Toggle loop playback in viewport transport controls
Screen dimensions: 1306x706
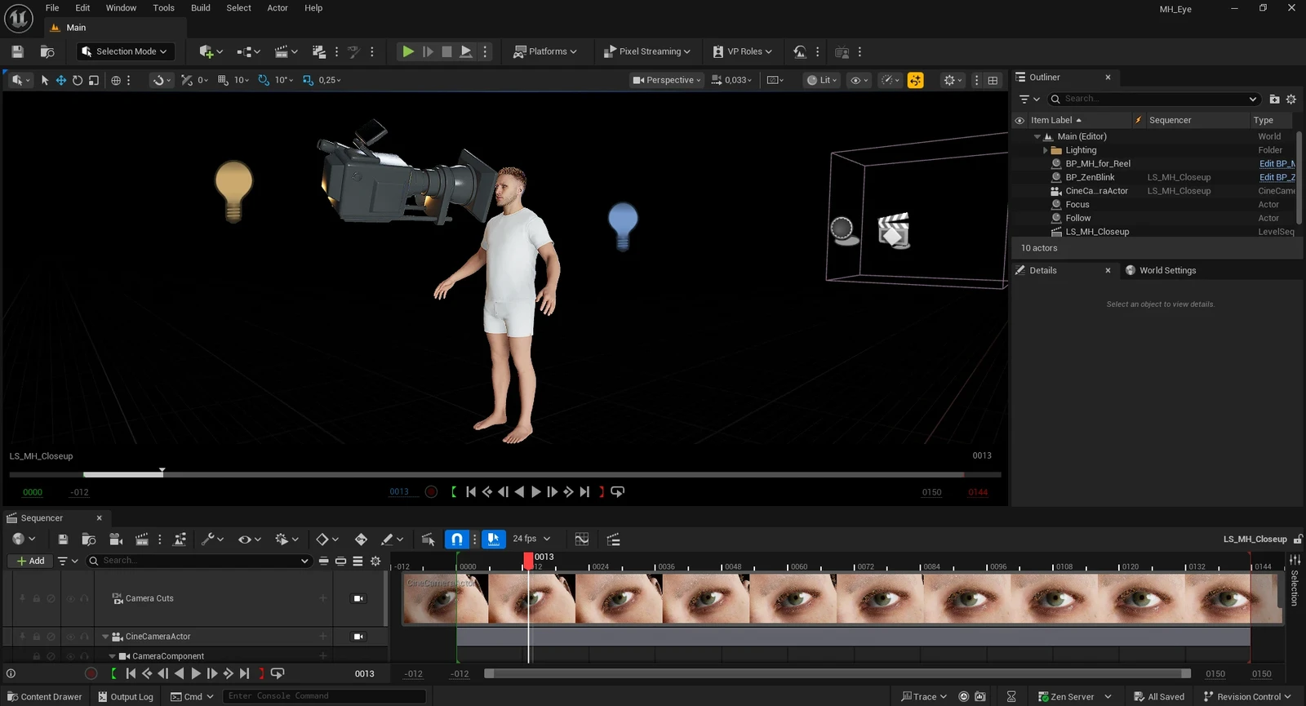(x=618, y=492)
